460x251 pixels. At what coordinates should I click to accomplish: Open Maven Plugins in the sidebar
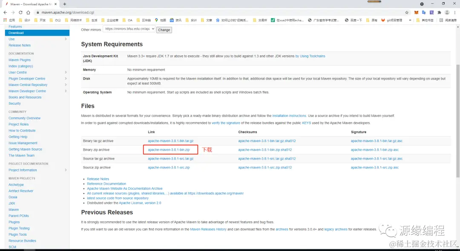(20, 60)
